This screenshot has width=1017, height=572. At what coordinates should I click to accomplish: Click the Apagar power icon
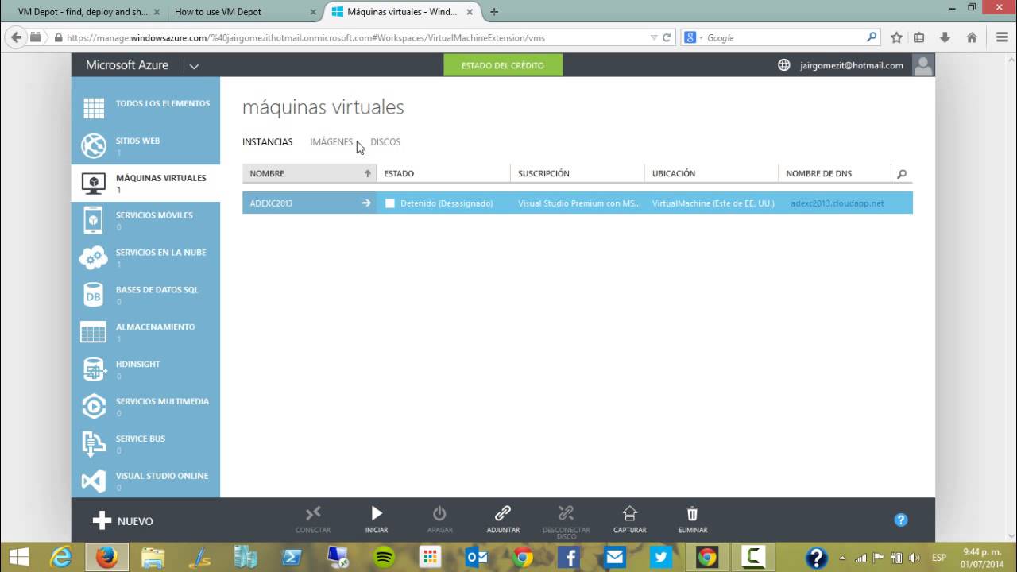tap(439, 514)
